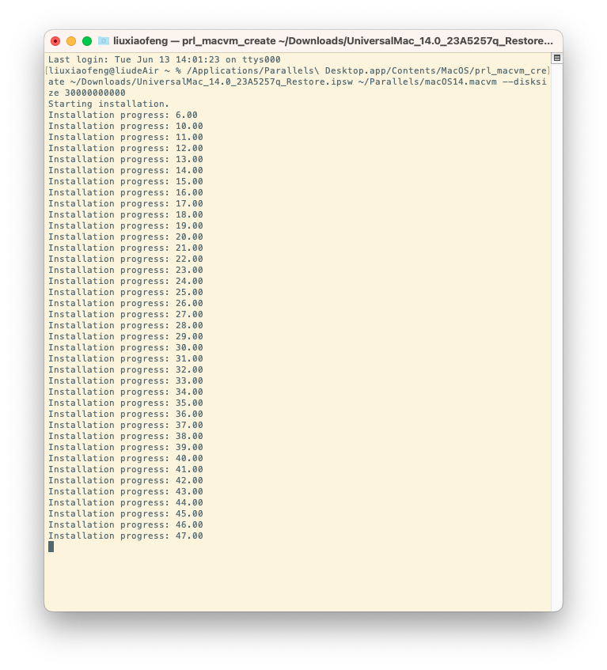Click the folder proxy icon in title bar

click(104, 41)
